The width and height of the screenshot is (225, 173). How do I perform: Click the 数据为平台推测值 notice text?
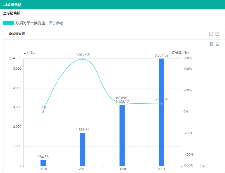[39, 23]
